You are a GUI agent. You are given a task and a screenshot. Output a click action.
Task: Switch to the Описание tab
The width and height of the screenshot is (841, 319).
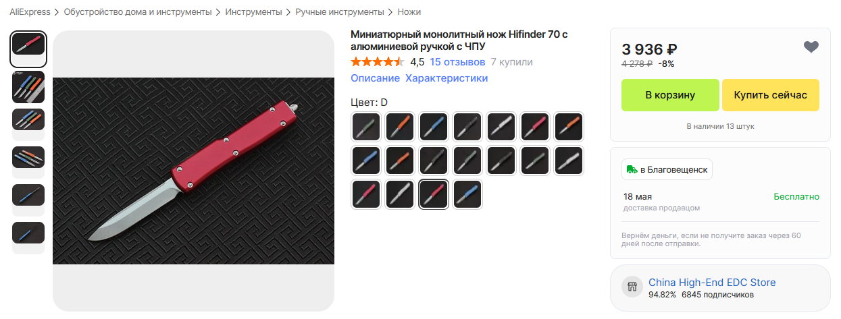coord(375,78)
